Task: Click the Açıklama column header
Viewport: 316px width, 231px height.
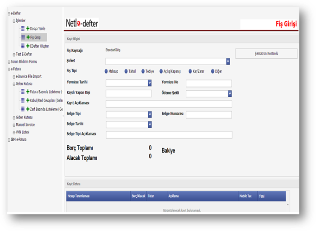Action: point(202,196)
